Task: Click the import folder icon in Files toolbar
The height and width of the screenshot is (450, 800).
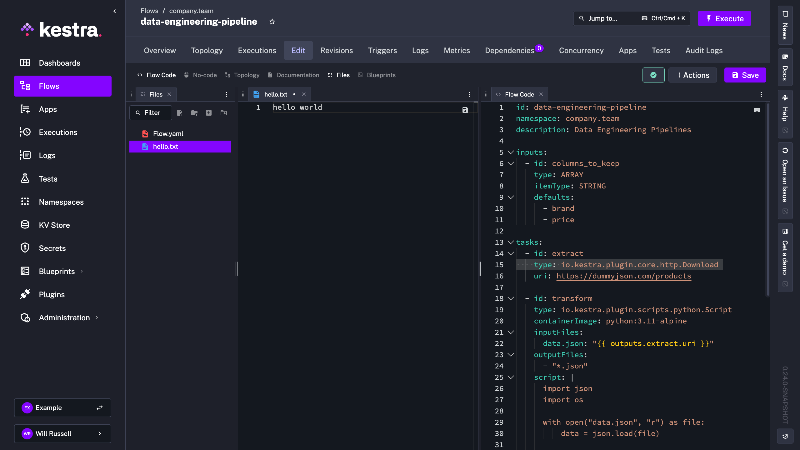Action: click(x=224, y=113)
